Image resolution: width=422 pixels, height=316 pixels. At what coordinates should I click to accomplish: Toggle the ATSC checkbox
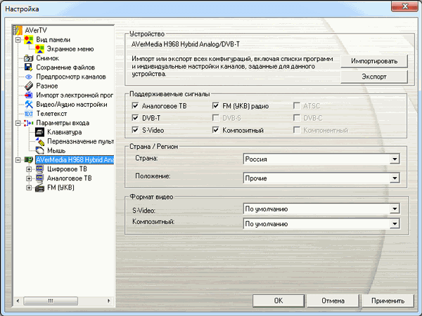pyautogui.click(x=297, y=105)
